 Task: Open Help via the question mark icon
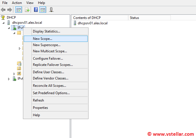[36, 10]
